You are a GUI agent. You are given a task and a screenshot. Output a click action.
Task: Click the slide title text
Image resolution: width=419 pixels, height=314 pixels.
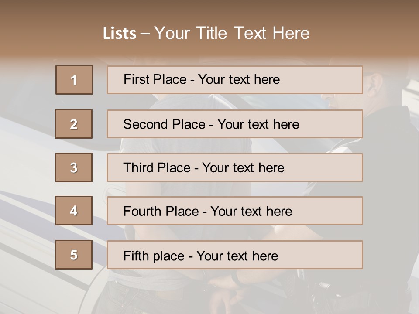[x=206, y=33]
